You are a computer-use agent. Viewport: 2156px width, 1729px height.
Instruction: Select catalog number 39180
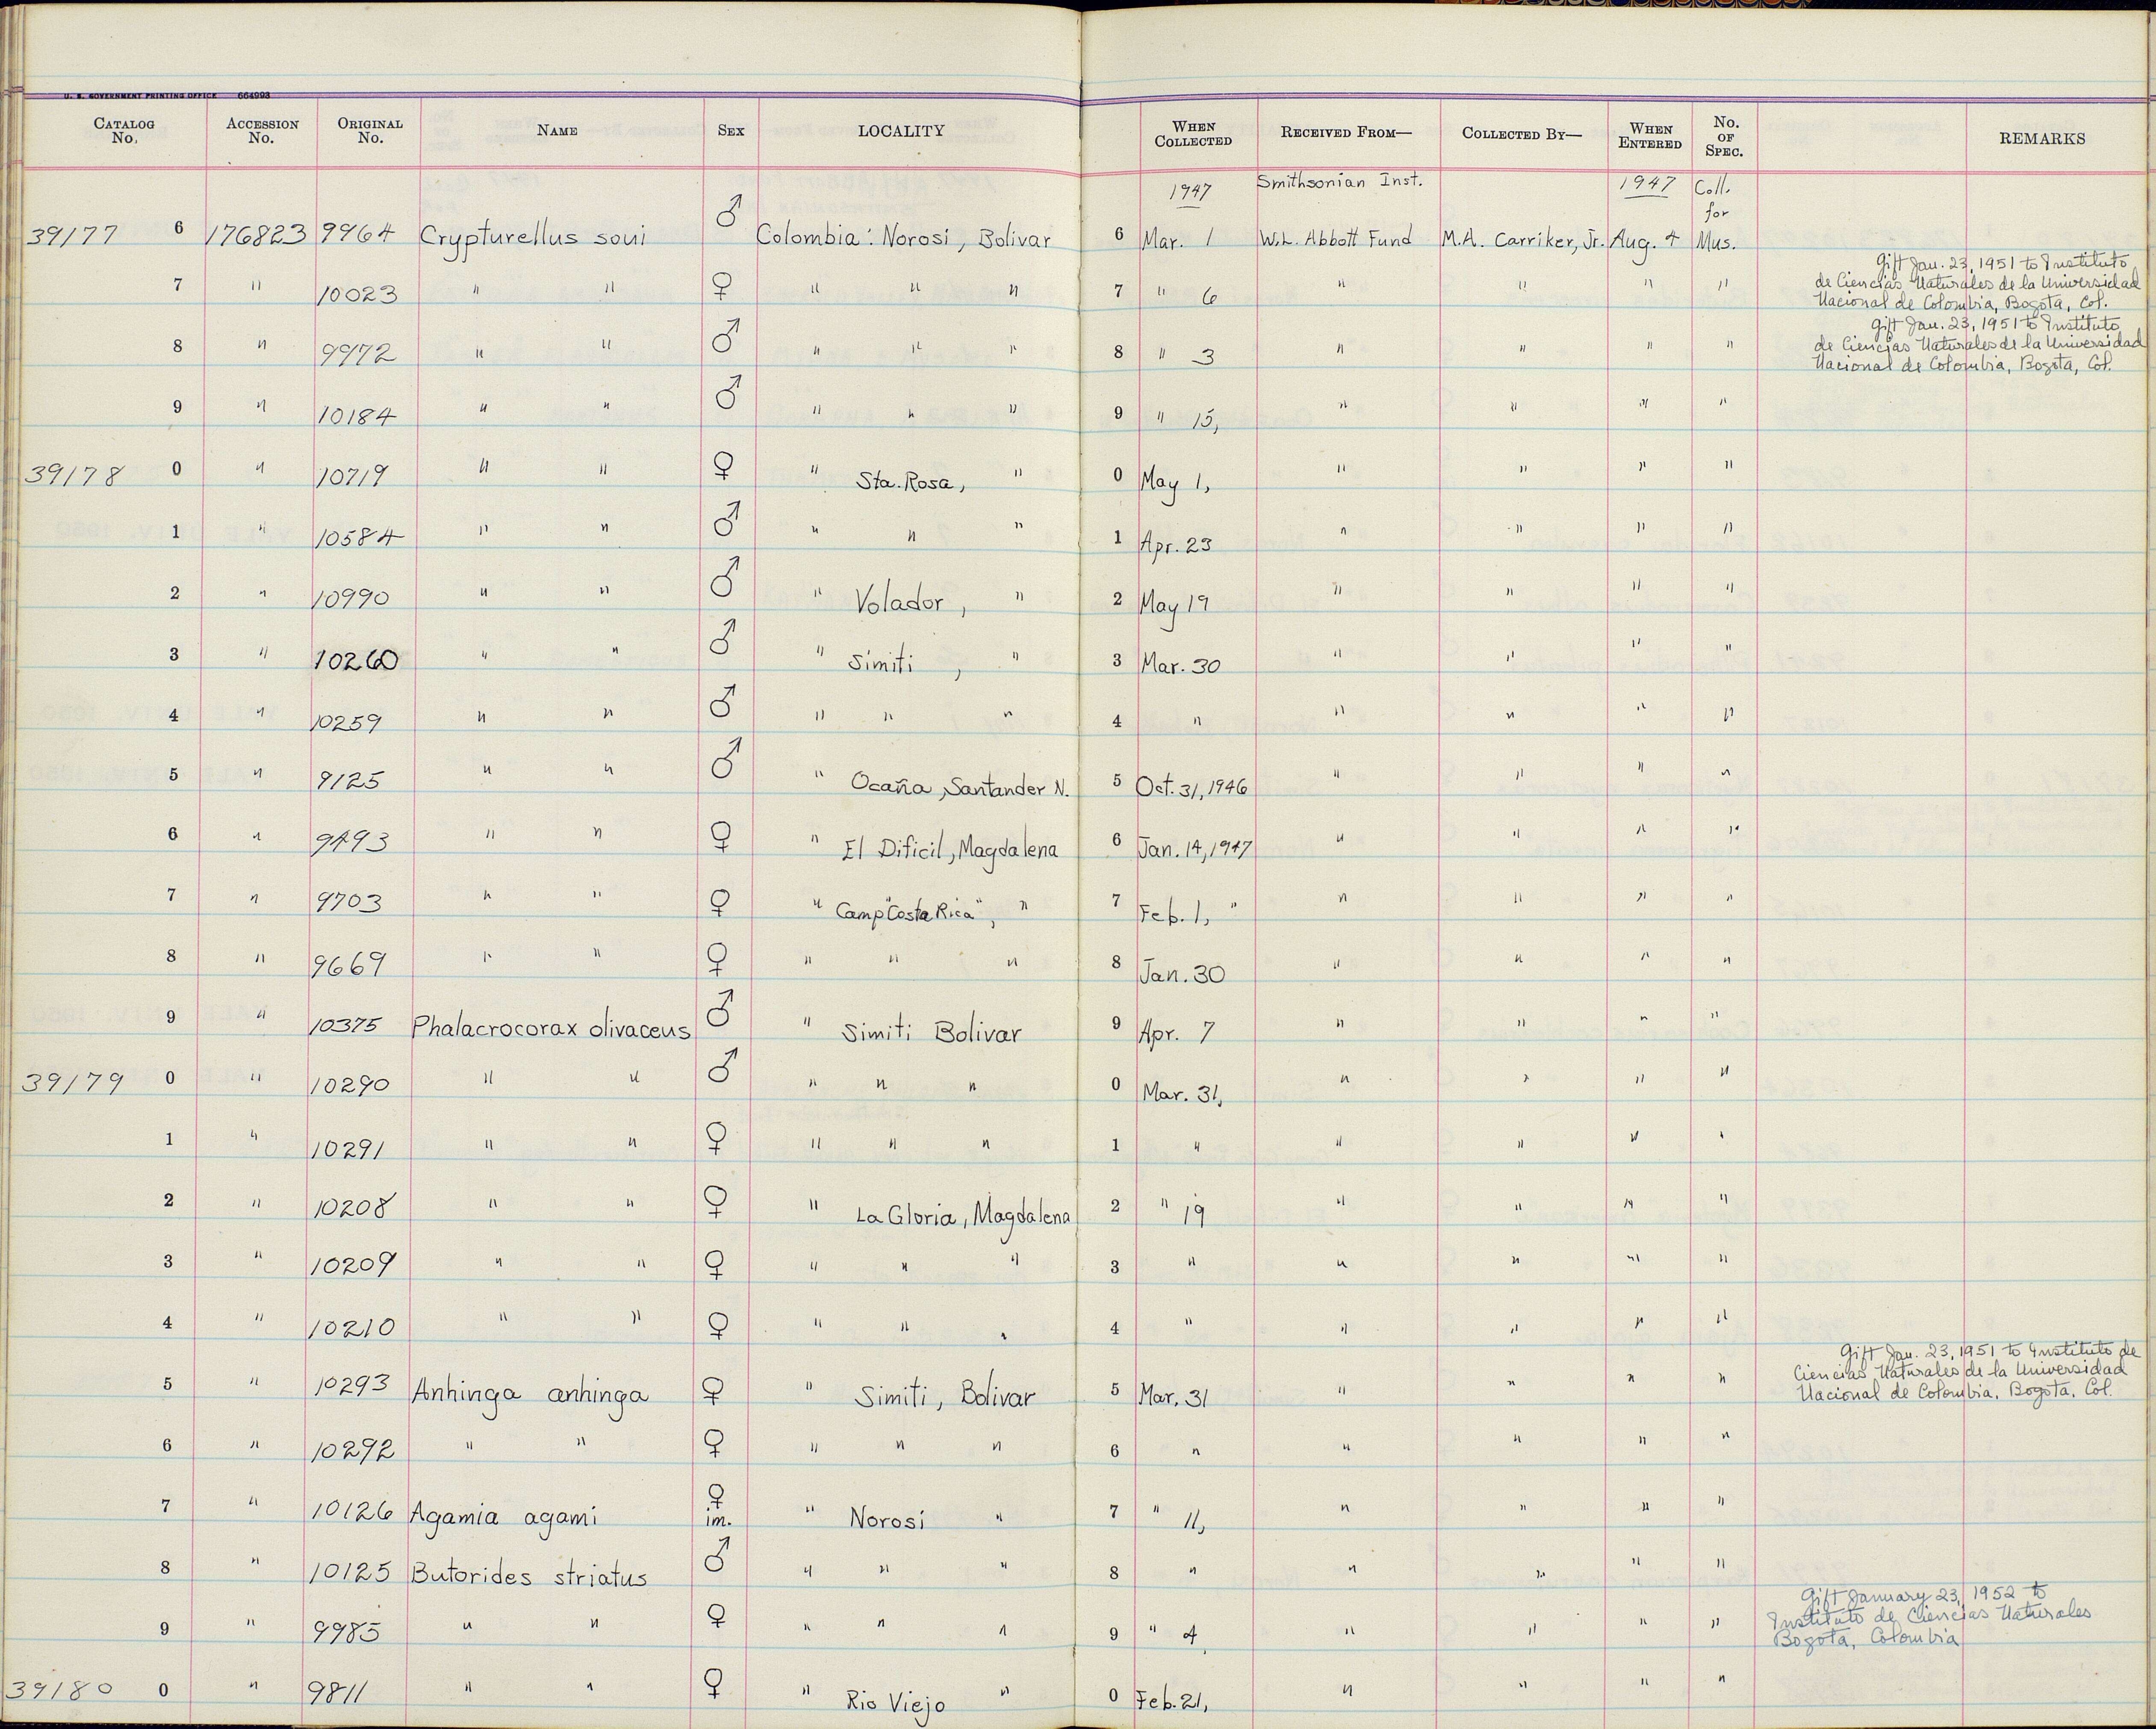pyautogui.click(x=60, y=1690)
